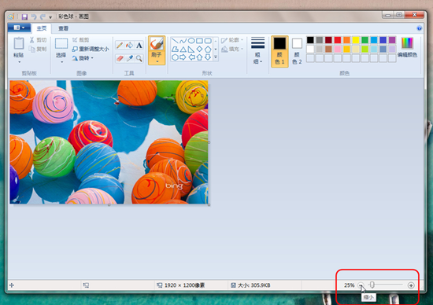Screen dimensions: 433x305
Task: Expand the arrow under 刷子
Action: (x=157, y=62)
